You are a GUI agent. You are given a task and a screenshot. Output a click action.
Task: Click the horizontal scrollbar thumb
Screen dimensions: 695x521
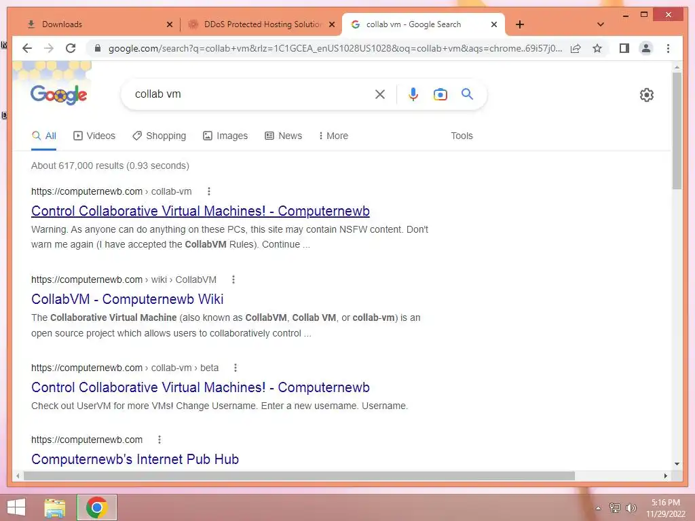(x=299, y=476)
